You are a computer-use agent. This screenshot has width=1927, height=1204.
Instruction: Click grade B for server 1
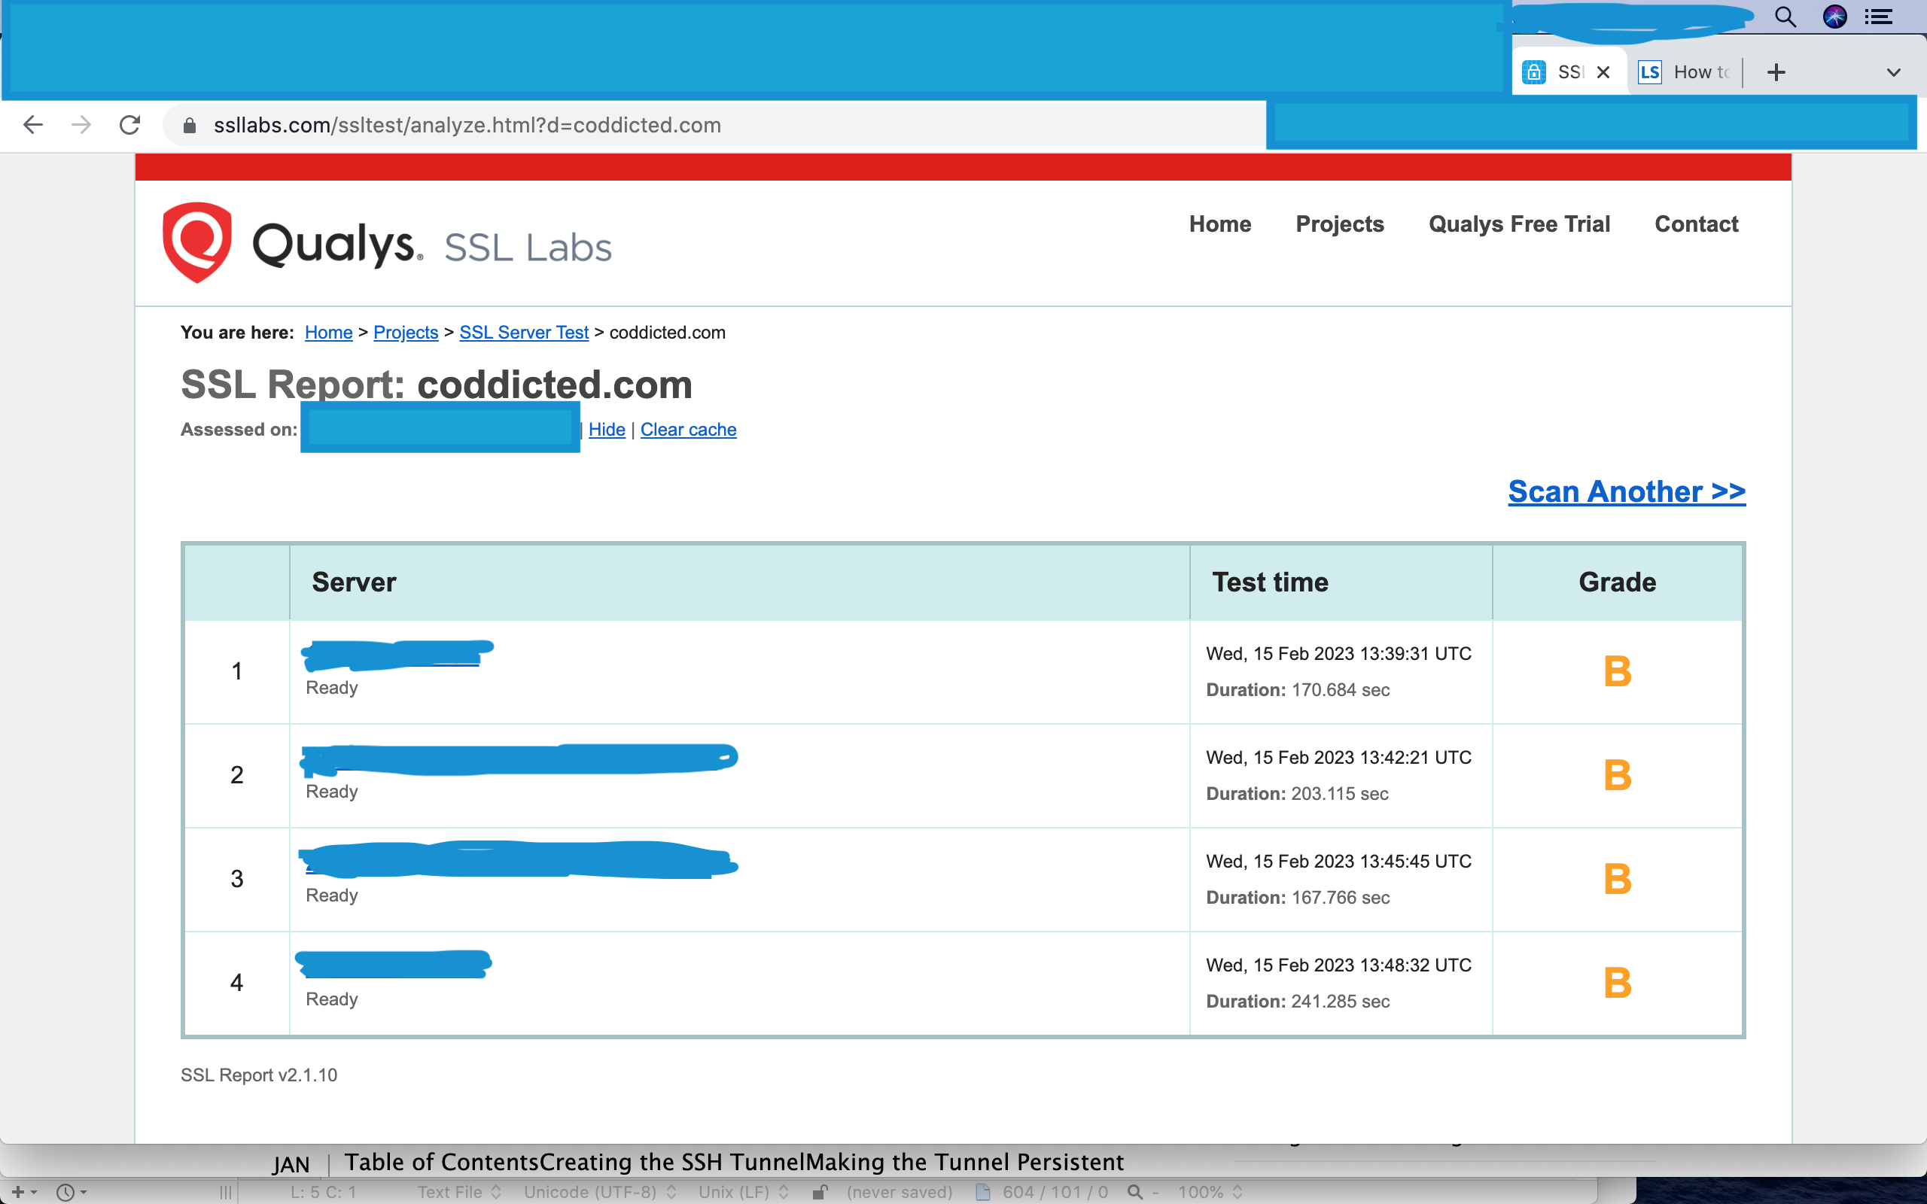click(1617, 671)
